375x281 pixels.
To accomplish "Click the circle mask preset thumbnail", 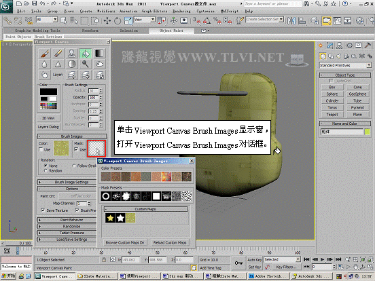I will click(106, 196).
